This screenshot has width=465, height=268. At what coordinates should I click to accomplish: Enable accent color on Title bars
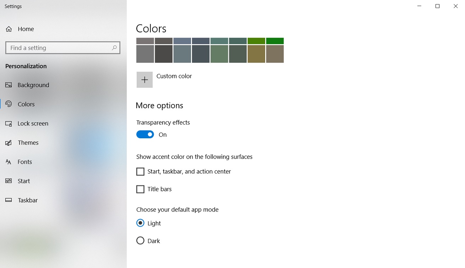(x=140, y=189)
